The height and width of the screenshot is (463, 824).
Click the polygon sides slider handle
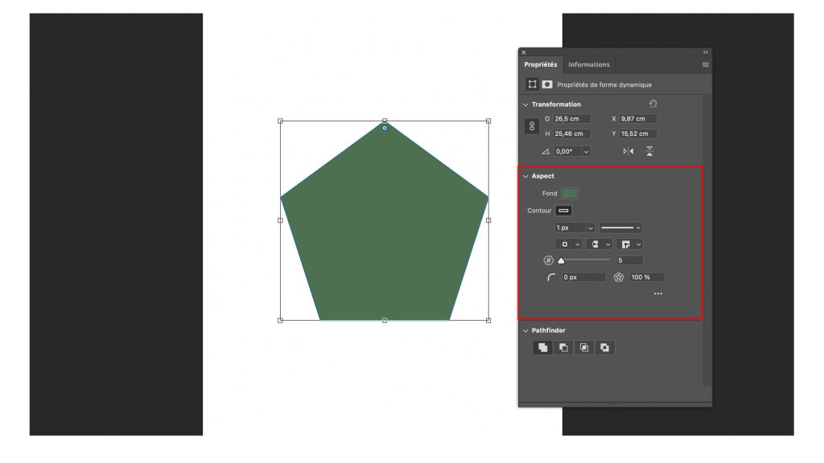(561, 260)
